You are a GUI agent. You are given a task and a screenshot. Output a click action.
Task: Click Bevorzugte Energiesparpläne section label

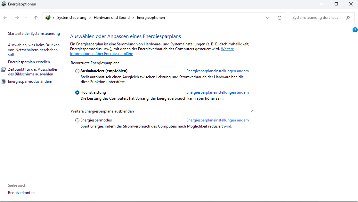(x=95, y=63)
